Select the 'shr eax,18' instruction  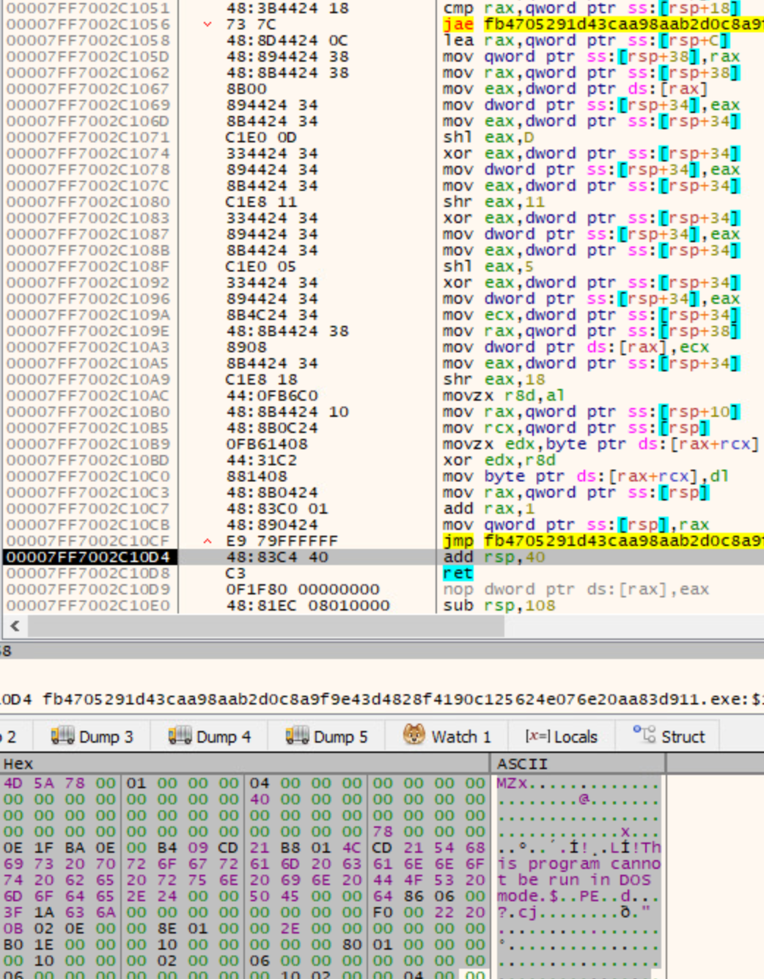tap(494, 379)
